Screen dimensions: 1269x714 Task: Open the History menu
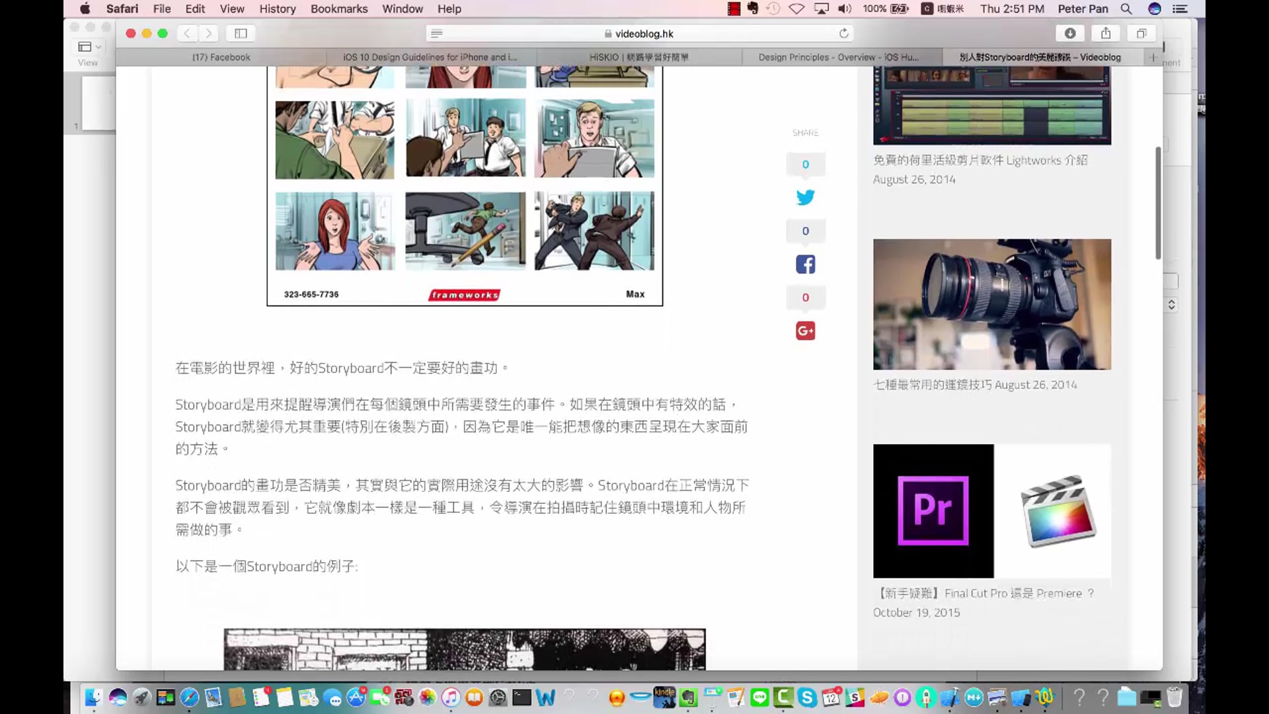[277, 9]
